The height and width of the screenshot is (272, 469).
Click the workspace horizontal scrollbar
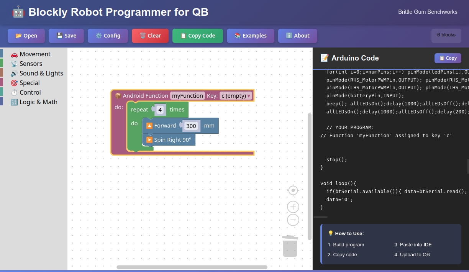click(x=192, y=267)
